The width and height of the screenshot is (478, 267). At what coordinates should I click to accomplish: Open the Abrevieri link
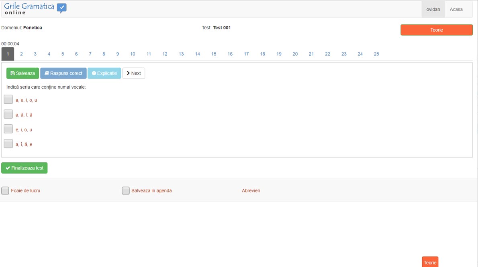(x=251, y=191)
